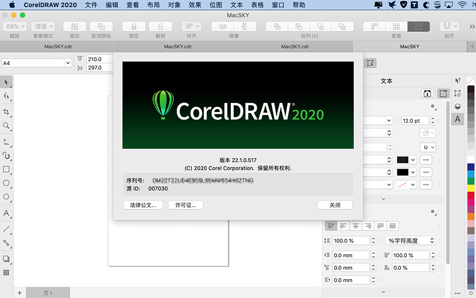
Task: Toggle the grid view icon
Action: pos(397,26)
